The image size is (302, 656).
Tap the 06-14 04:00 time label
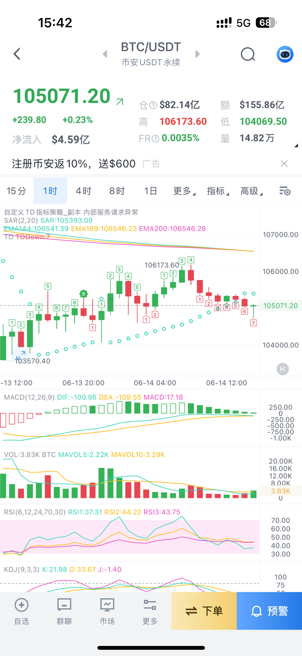coord(155,383)
